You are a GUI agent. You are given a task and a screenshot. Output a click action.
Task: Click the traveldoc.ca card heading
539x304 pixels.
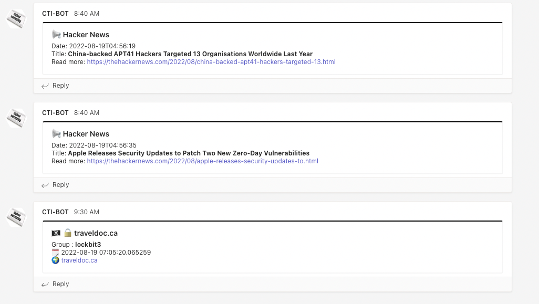(x=96, y=233)
